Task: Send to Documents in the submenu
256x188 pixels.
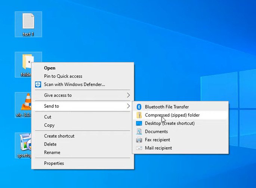Action: coord(156,132)
